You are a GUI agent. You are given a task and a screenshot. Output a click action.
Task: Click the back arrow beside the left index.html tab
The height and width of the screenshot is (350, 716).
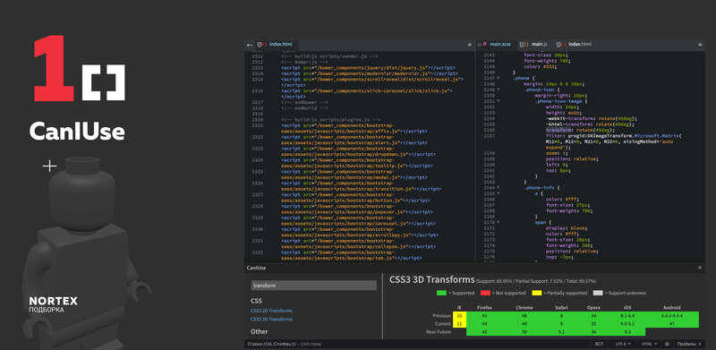coord(250,45)
